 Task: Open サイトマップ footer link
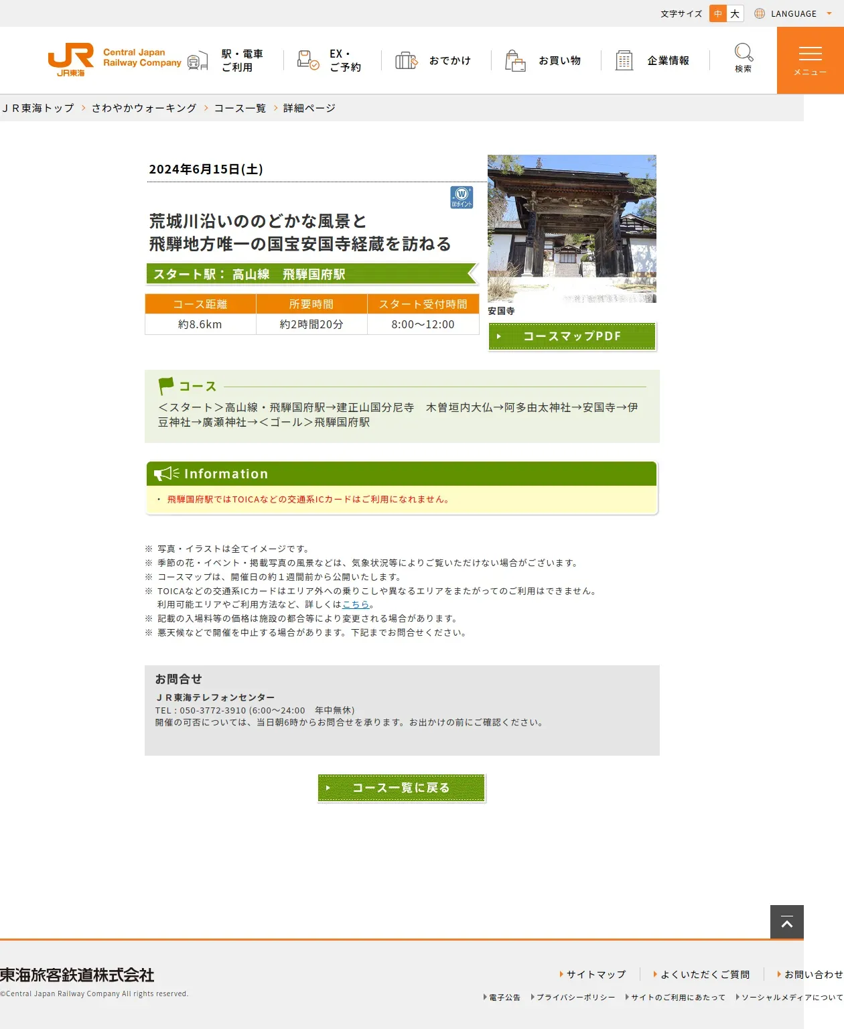pyautogui.click(x=596, y=975)
